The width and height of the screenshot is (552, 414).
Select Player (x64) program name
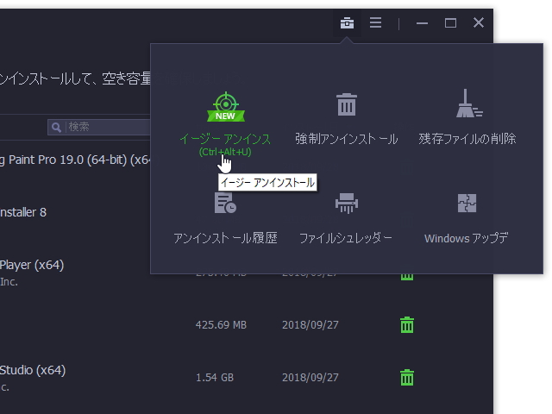point(32,265)
